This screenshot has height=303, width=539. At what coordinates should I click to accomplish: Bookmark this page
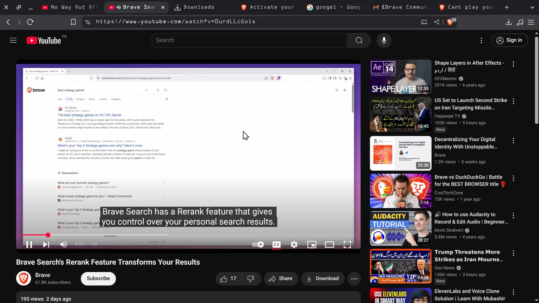[x=73, y=22]
